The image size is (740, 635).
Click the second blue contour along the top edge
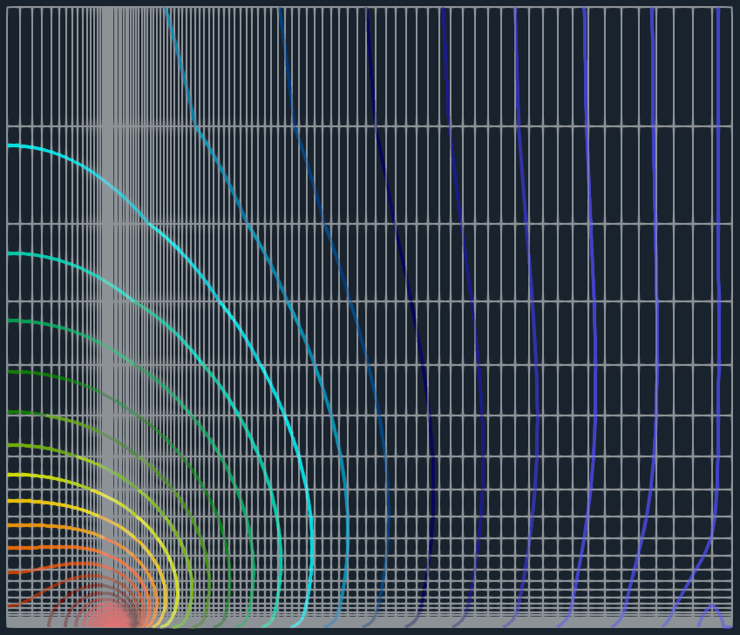pyautogui.click(x=281, y=12)
